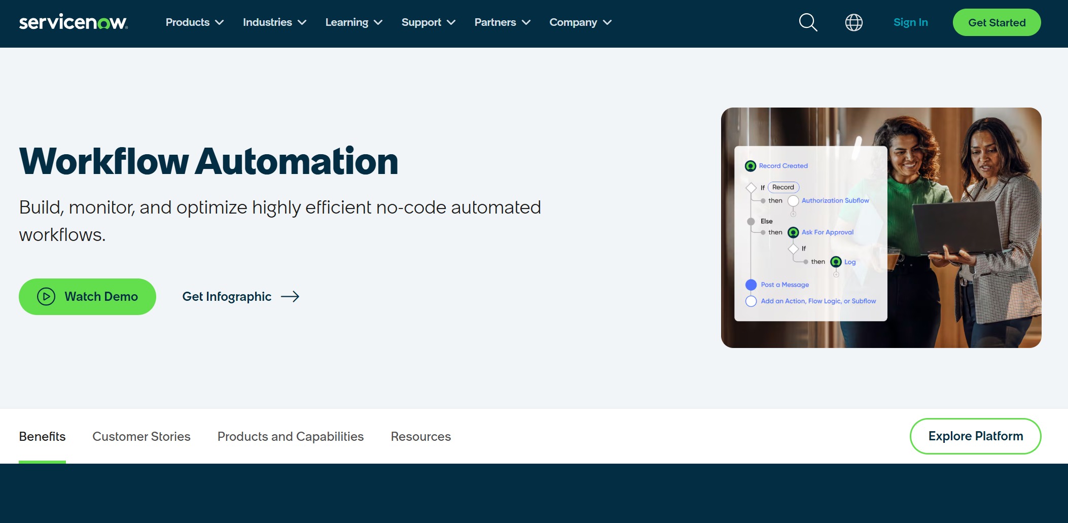Click the ServiceNow logo

pyautogui.click(x=73, y=22)
